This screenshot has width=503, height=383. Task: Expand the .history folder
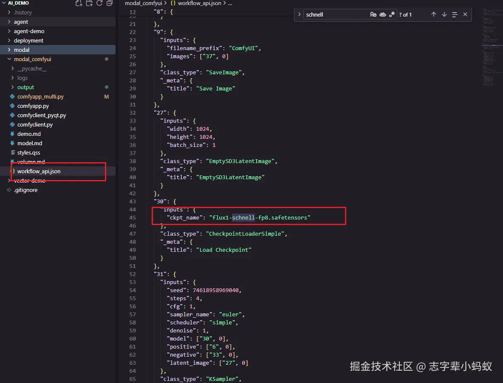[x=9, y=12]
